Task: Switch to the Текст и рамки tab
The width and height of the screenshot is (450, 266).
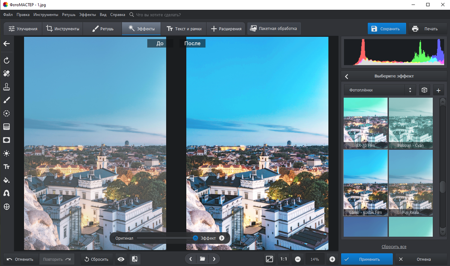Action: 184,29
